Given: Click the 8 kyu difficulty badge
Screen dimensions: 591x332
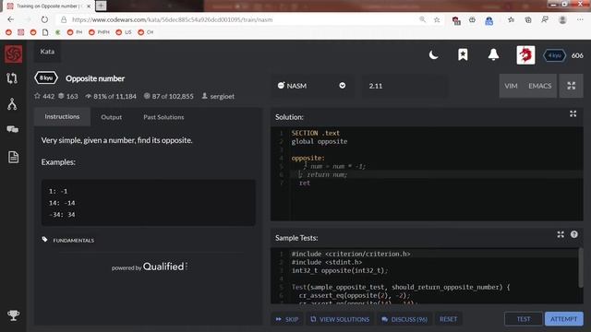Looking at the screenshot, I should tap(46, 77).
